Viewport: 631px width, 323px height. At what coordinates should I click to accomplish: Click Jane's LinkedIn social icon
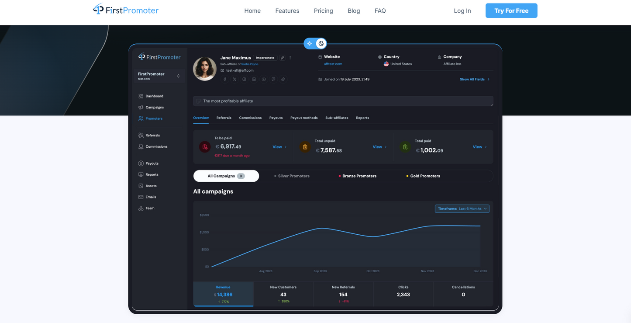(254, 79)
